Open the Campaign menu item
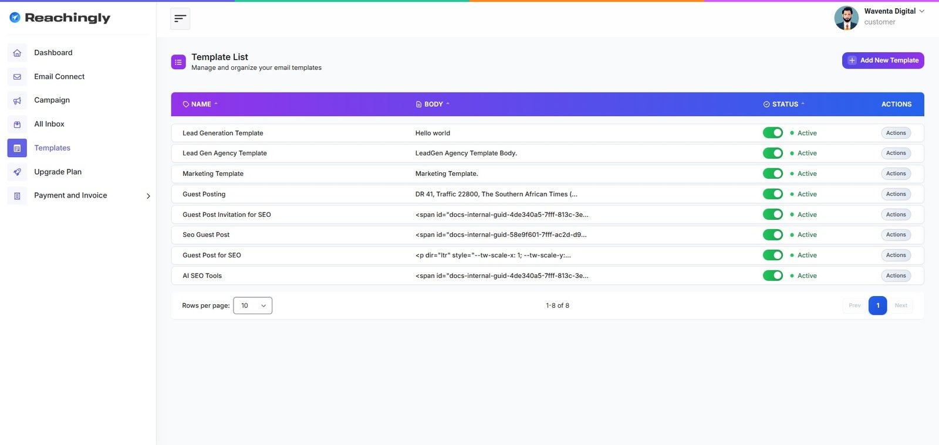Viewport: 939px width, 445px height. click(x=52, y=100)
